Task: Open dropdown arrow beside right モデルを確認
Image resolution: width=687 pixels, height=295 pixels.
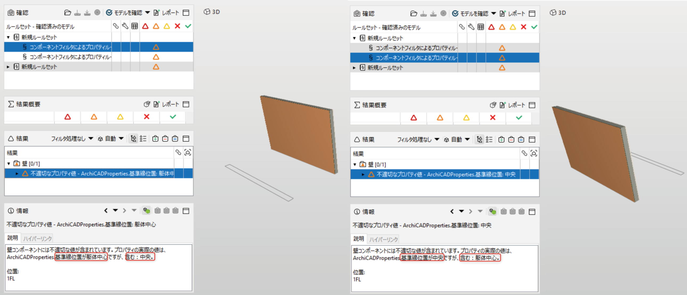Action: click(494, 13)
